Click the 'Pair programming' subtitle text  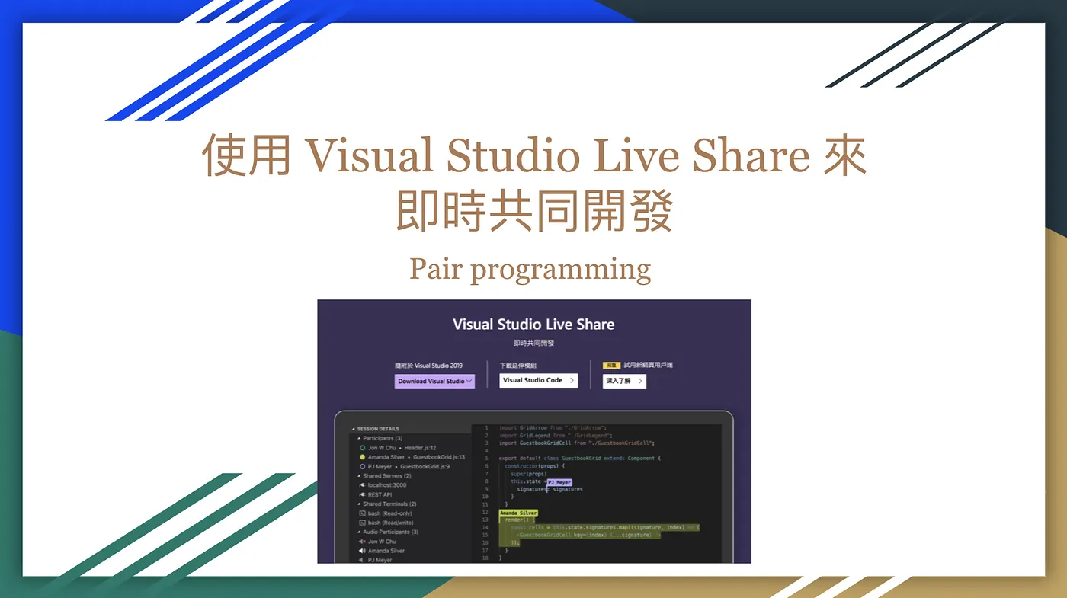click(530, 269)
